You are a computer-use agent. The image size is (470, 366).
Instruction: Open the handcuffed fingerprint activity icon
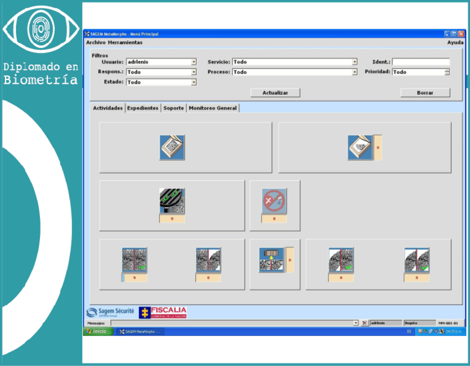pyautogui.click(x=172, y=201)
